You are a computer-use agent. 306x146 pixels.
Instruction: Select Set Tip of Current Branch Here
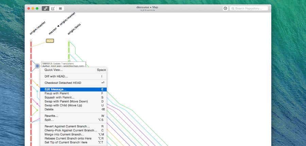coord(73,142)
